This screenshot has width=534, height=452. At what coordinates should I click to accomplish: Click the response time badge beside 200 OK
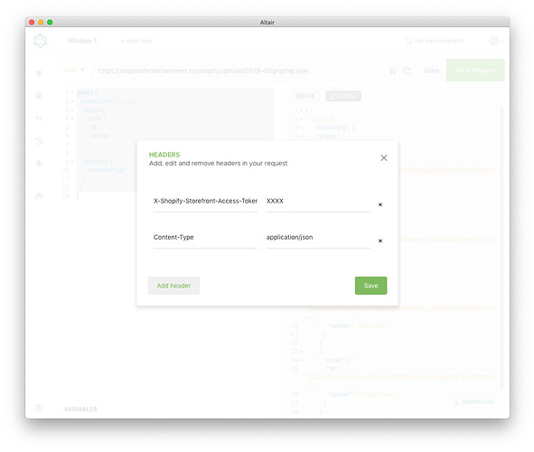(x=343, y=97)
